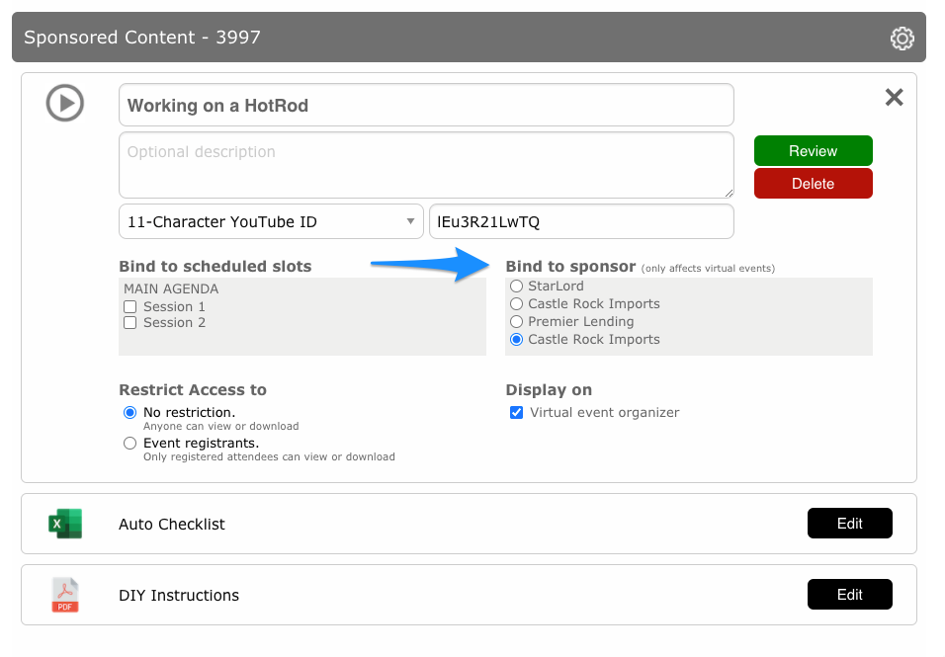945x657 pixels.
Task: Select the StarLord sponsor radio button
Action: pos(517,287)
